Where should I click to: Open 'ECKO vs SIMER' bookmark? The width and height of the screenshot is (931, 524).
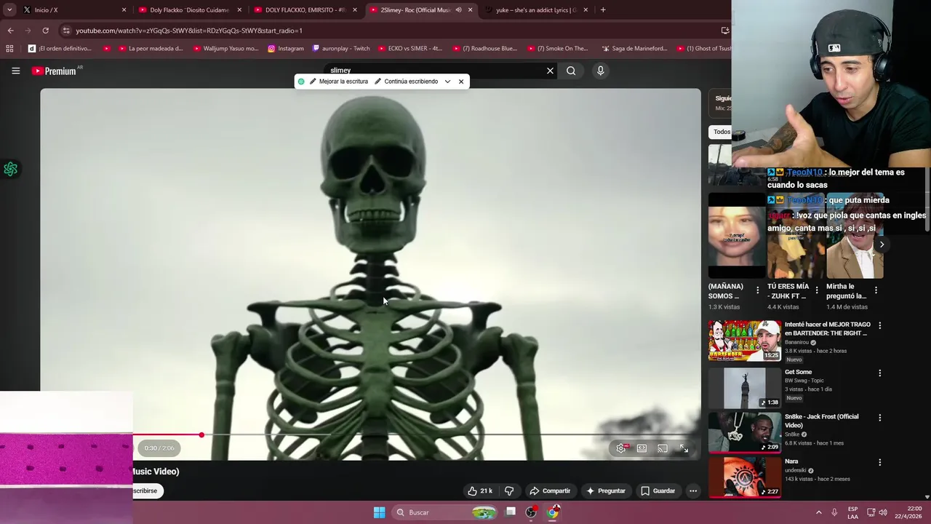point(409,49)
